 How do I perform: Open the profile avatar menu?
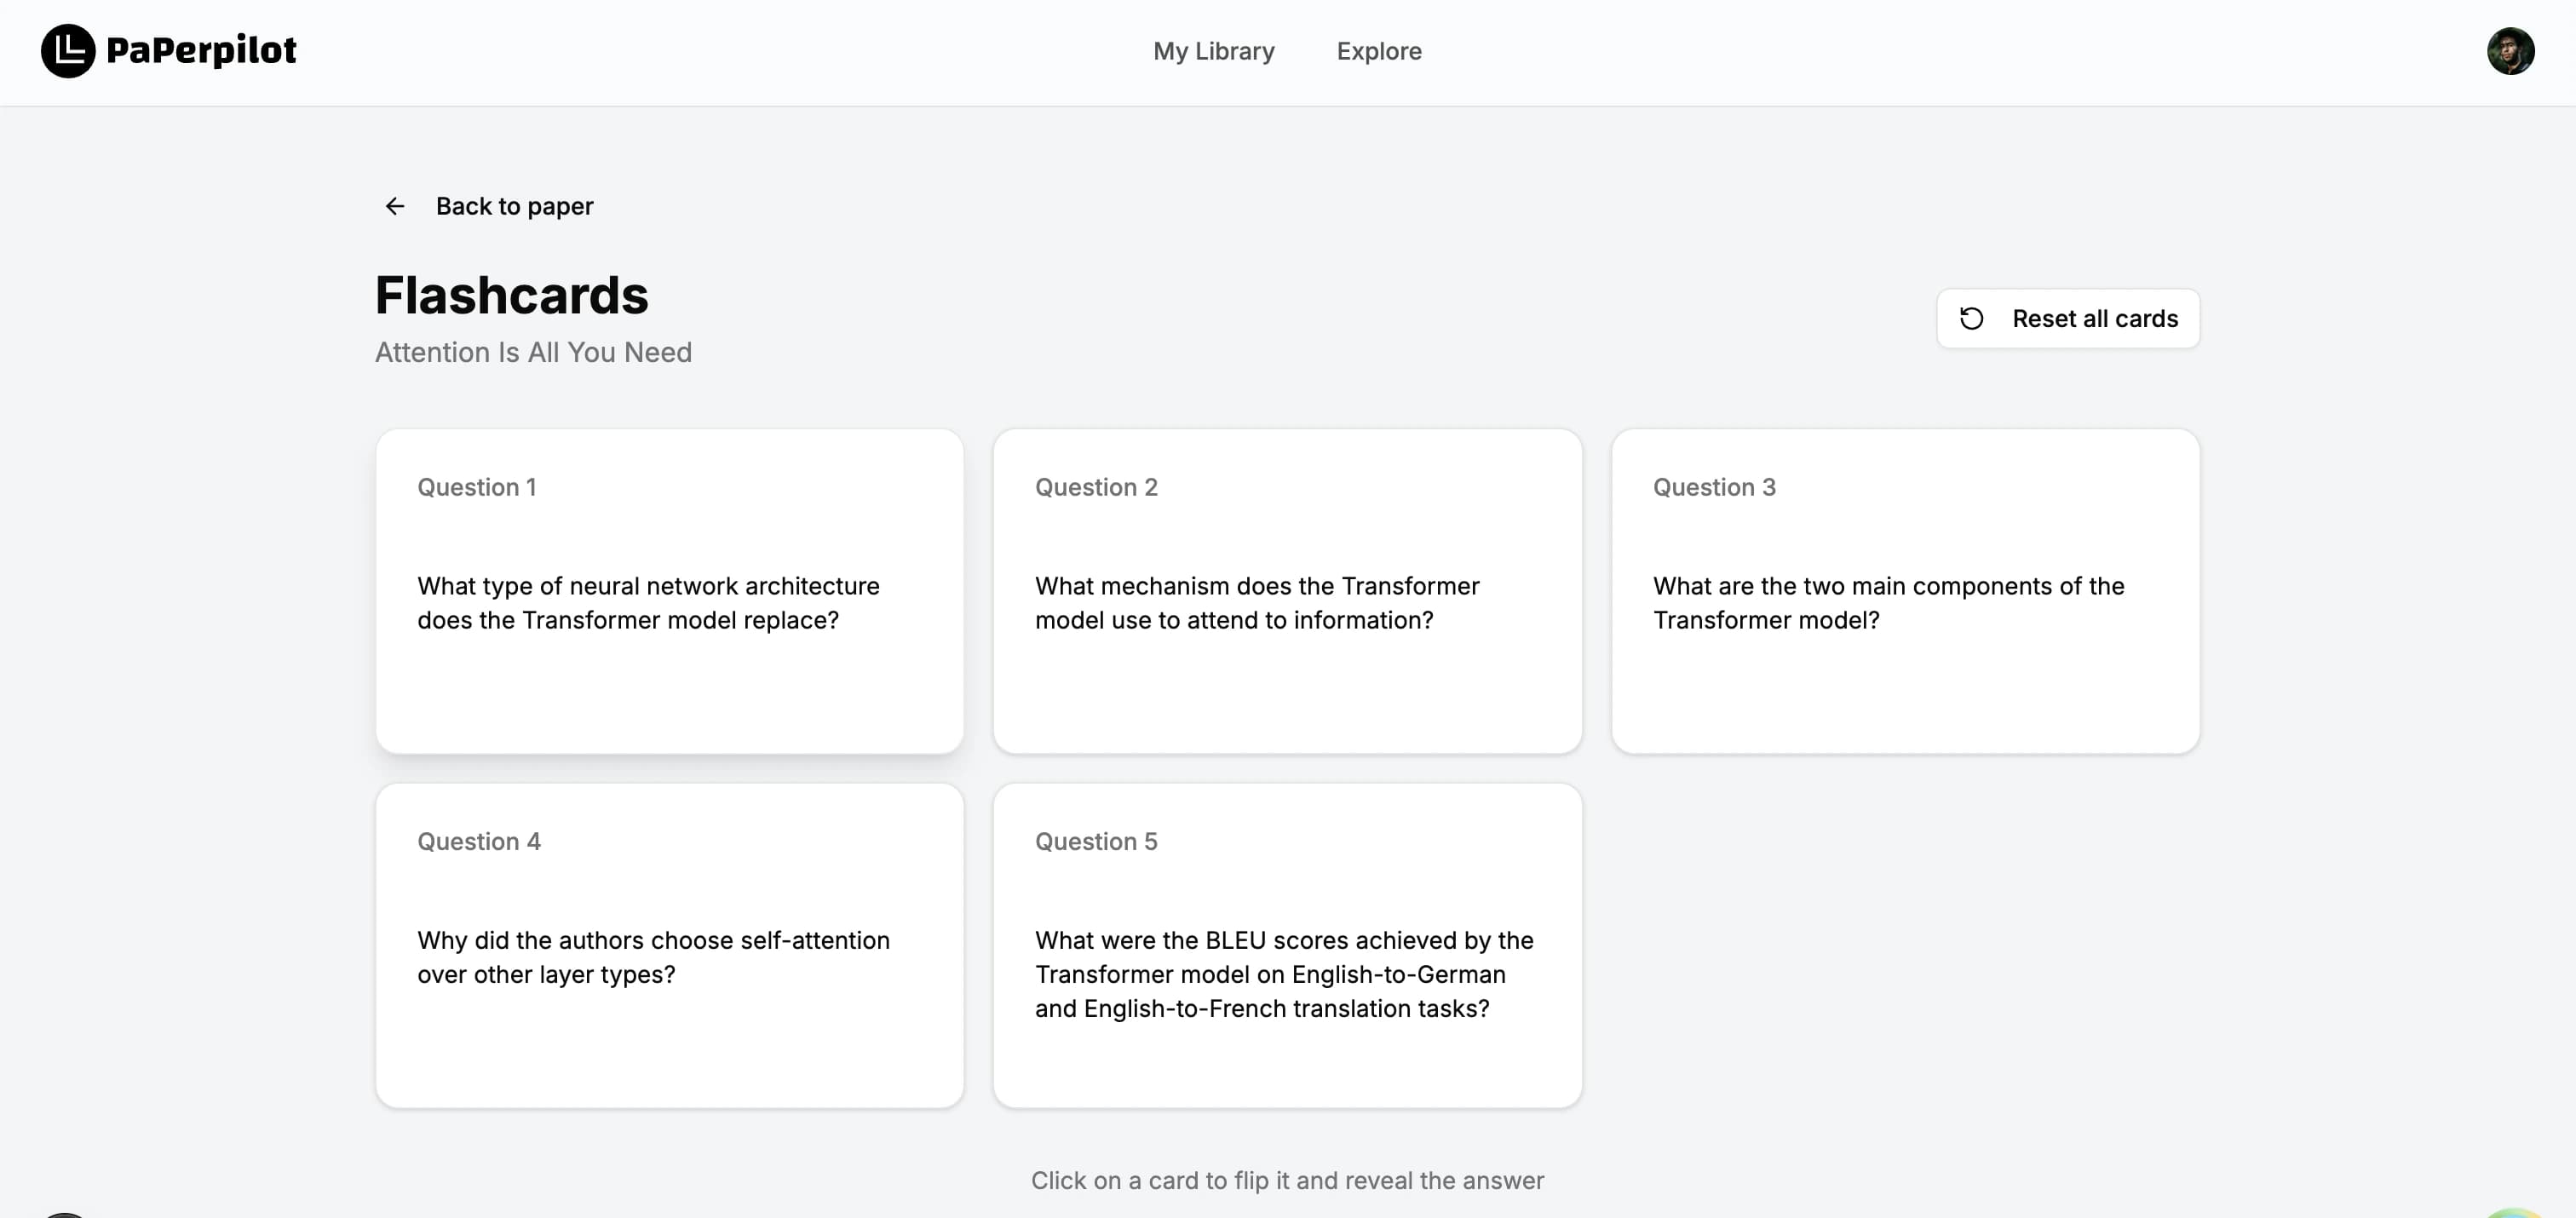(x=2512, y=50)
